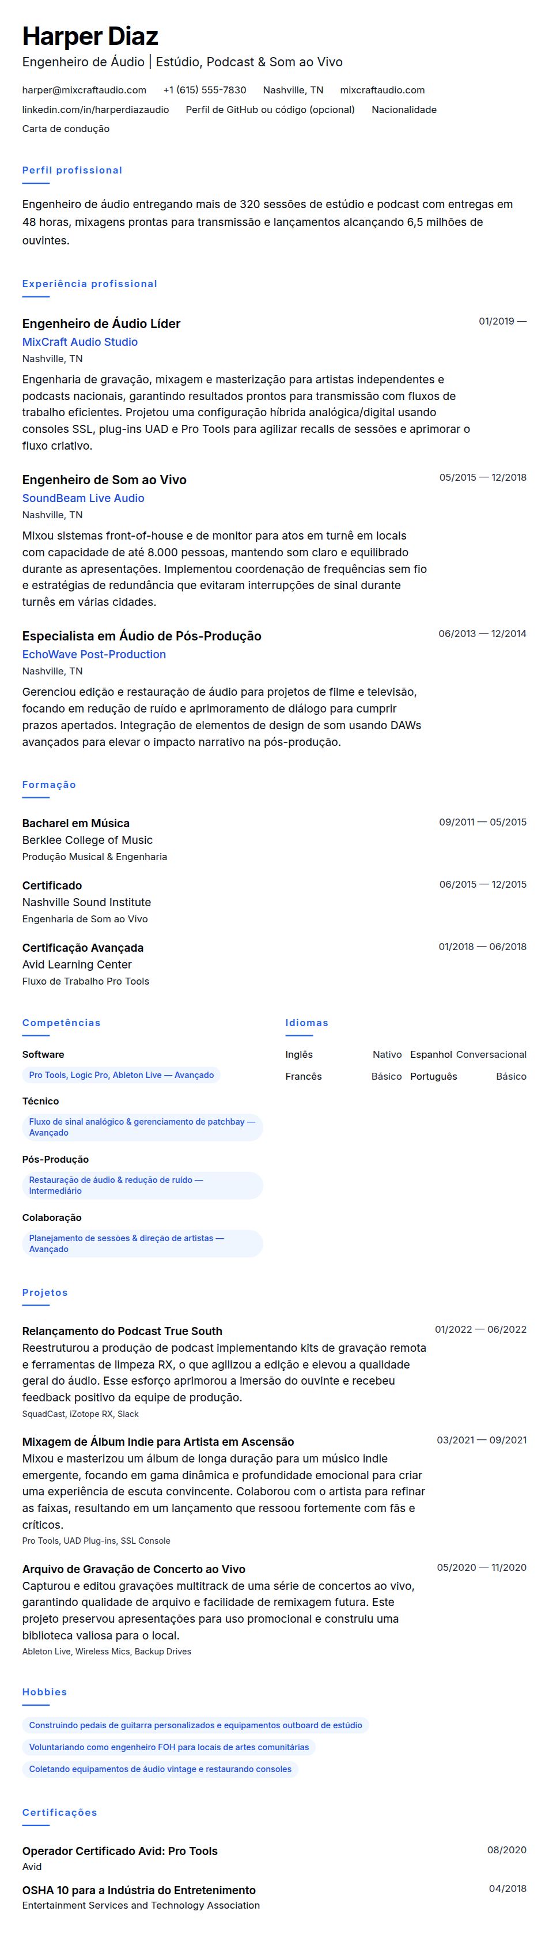Click the Voluntariando como engenheiro FOH tag
549x1934 pixels.
[x=169, y=1747]
